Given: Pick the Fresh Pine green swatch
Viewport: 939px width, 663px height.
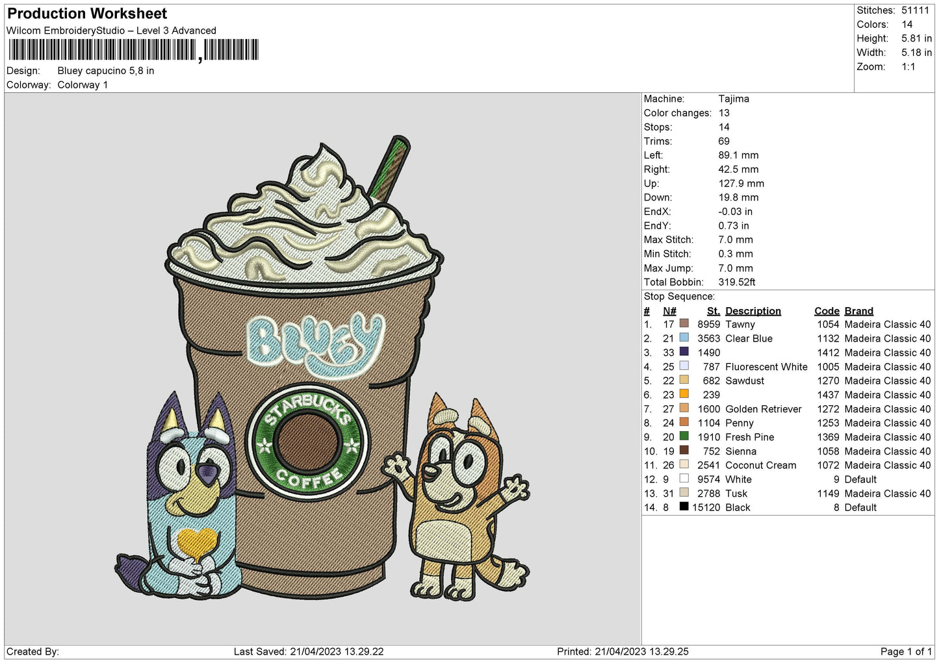Looking at the screenshot, I should click(x=684, y=436).
